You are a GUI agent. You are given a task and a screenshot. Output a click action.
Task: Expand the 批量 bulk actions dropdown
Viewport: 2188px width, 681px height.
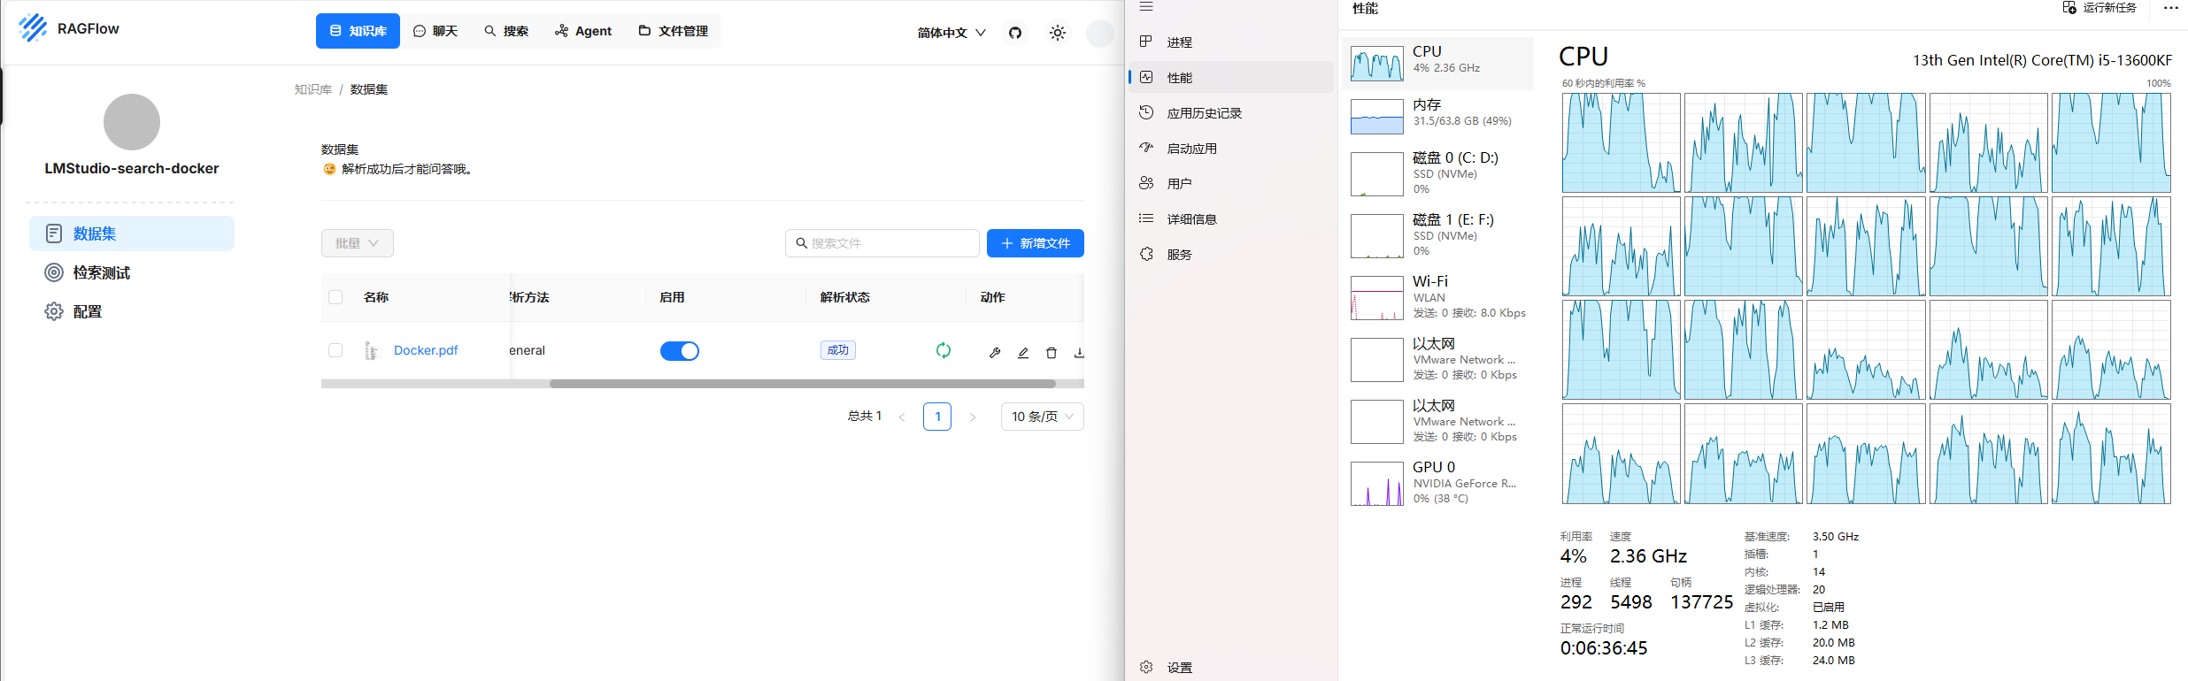click(x=357, y=243)
